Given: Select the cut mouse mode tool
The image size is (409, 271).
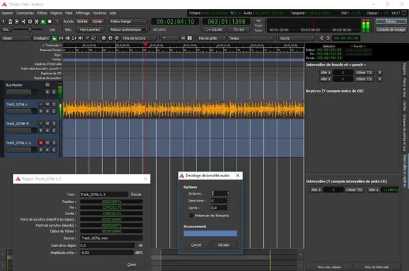Looking at the screenshot, I should [x=67, y=38].
